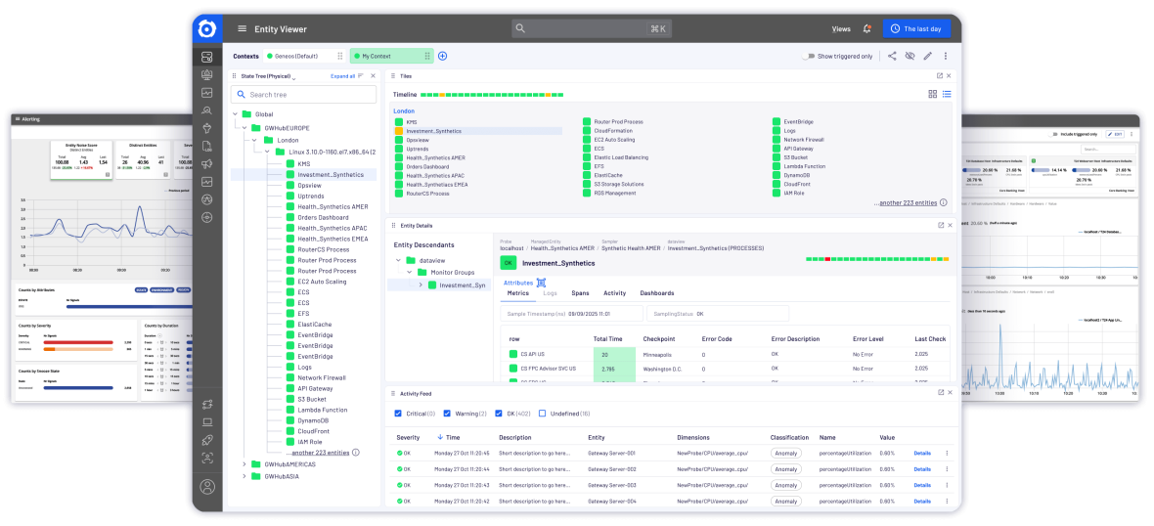This screenshot has width=1154, height=526.
Task: Open the hamburger menu beside Entity Viewer
Action: pos(242,29)
